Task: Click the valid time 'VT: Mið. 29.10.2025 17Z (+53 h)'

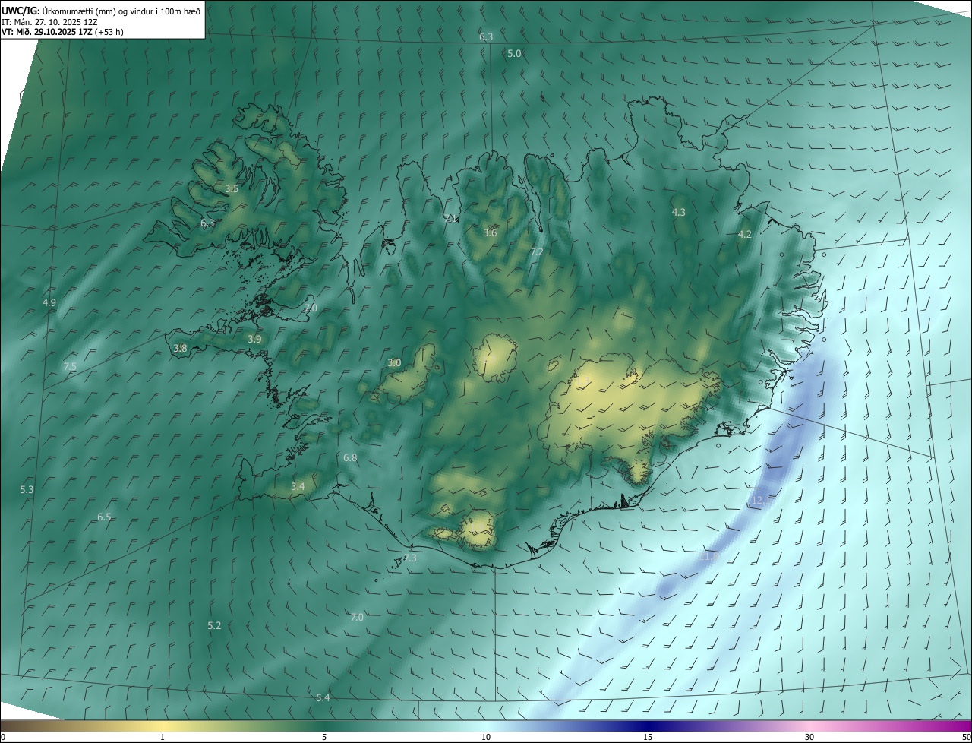Action: [62, 32]
